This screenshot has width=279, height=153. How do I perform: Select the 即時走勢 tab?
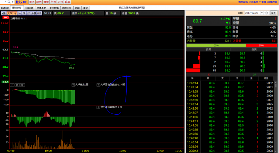pyautogui.click(x=17, y=8)
